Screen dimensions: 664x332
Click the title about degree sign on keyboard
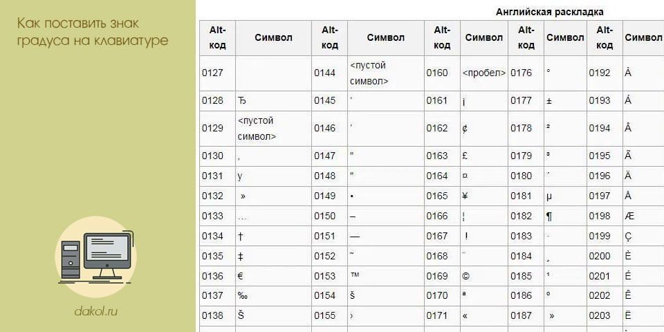pos(93,32)
